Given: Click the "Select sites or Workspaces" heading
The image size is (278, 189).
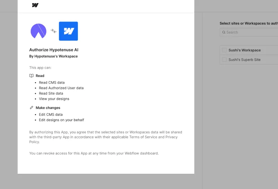Looking at the screenshot, I should pos(249,23).
